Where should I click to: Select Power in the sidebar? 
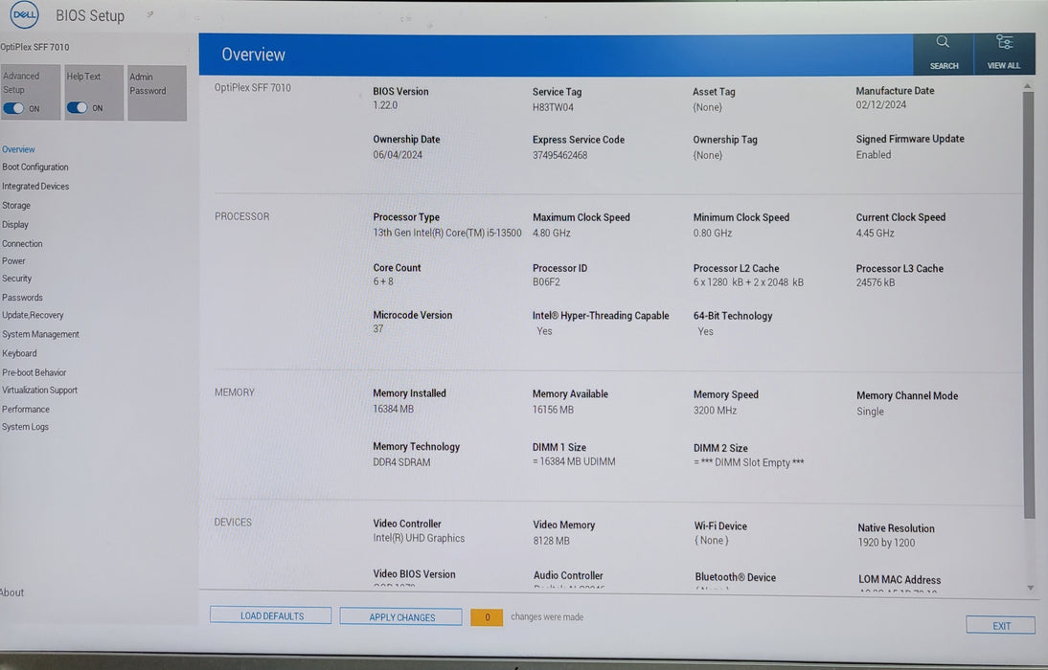[x=13, y=261]
